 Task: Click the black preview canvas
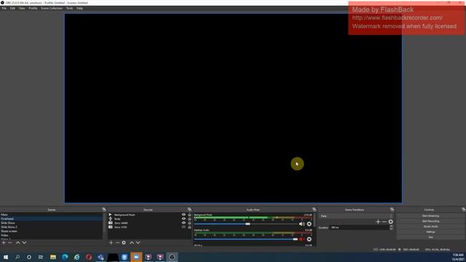(x=233, y=108)
